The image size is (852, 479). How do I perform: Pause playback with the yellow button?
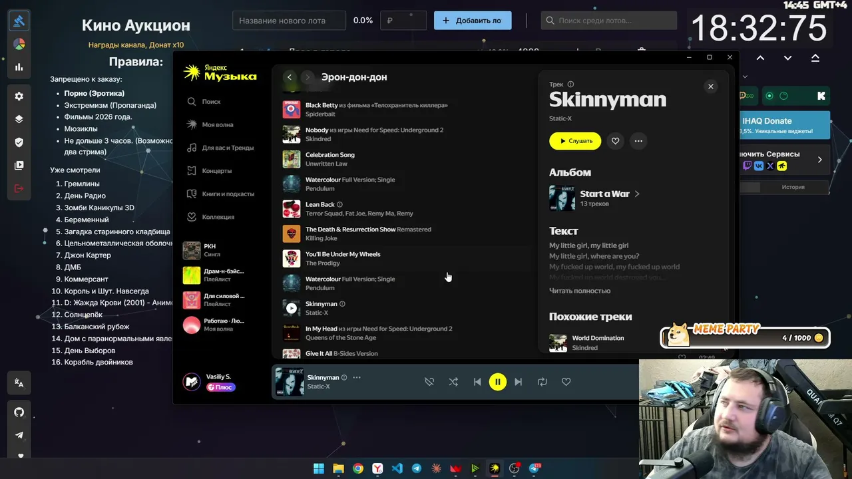point(497,382)
